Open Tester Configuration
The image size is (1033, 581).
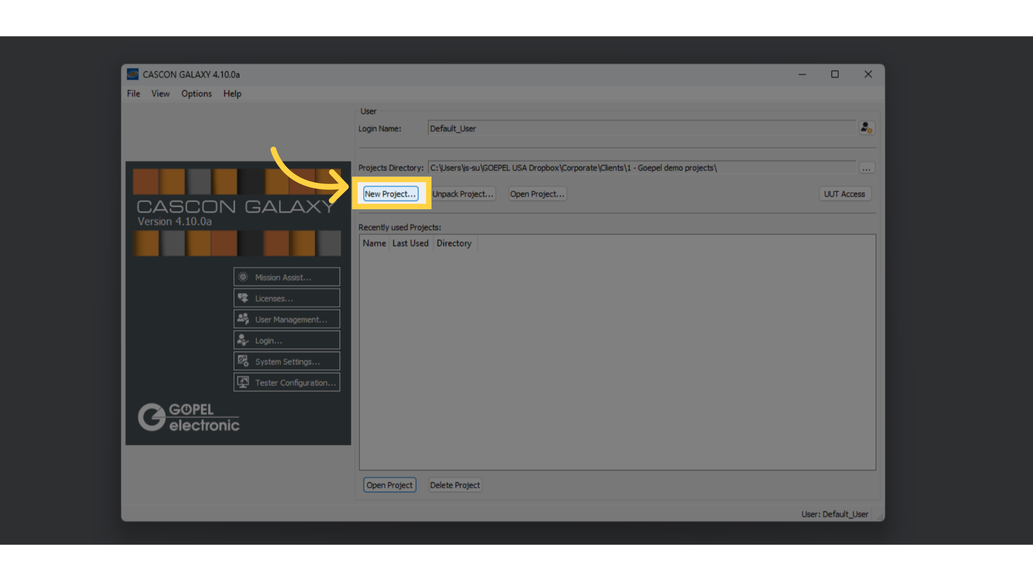(287, 382)
